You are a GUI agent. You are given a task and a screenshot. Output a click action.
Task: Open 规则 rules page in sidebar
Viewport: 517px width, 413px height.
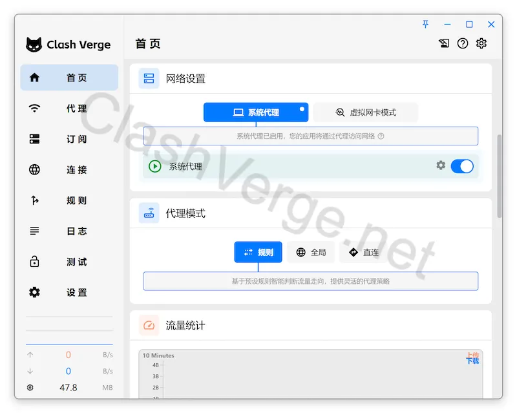[69, 200]
